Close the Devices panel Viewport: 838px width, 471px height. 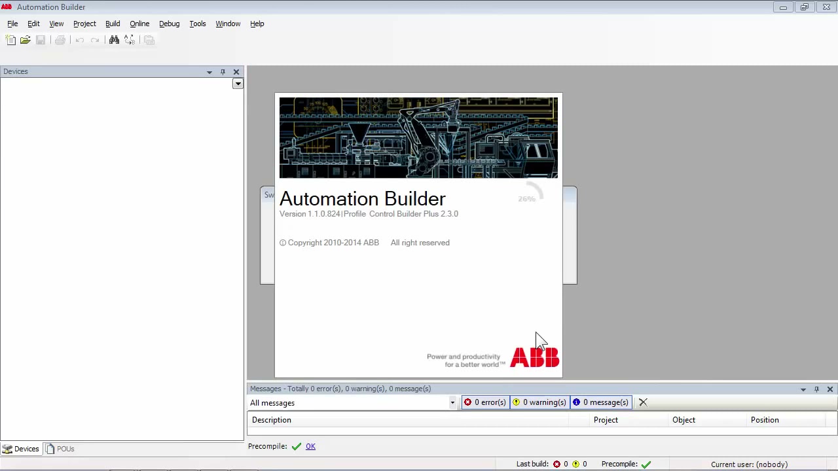tap(236, 72)
